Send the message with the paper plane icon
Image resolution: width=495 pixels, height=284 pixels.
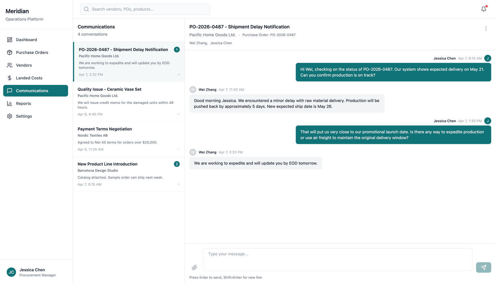click(483, 267)
